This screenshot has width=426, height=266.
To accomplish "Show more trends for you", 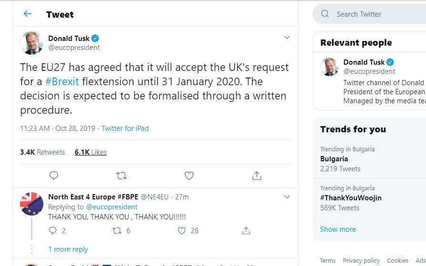I will pyautogui.click(x=338, y=229).
